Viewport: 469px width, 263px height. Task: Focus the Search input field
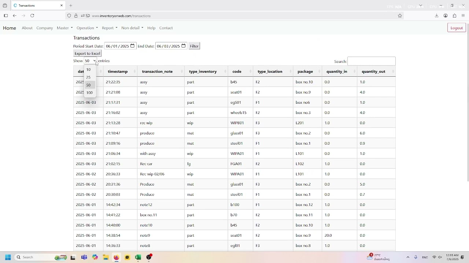click(x=372, y=61)
